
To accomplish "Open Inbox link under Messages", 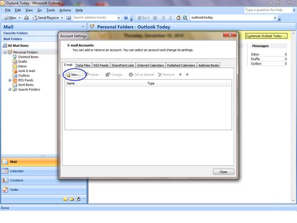I will [255, 54].
